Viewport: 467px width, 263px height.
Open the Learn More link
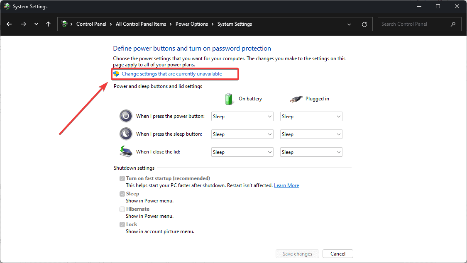tap(286, 185)
